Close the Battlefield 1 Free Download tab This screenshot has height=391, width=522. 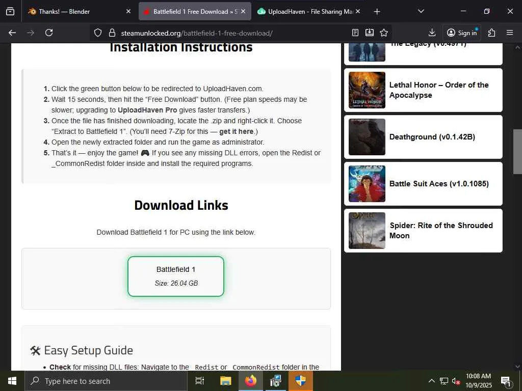click(243, 11)
